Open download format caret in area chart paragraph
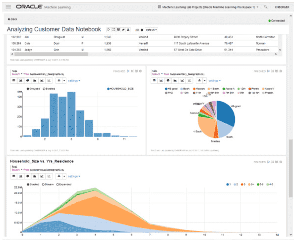The image size is (297, 244). click(x=64, y=176)
